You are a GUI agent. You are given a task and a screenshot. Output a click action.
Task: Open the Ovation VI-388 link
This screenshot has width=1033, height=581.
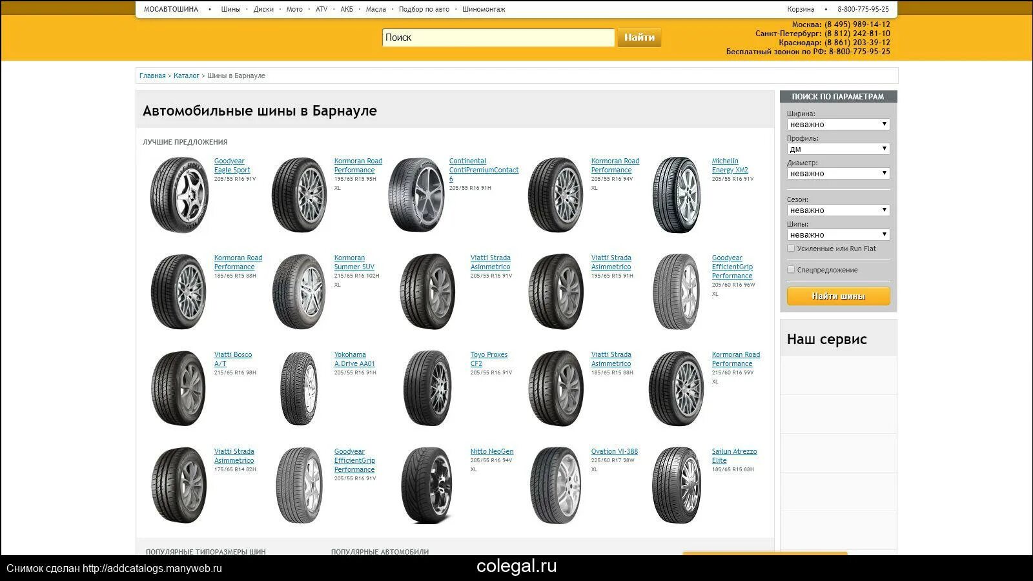pos(615,451)
